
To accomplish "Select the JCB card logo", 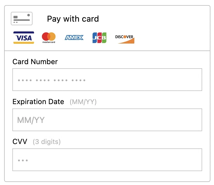I will pyautogui.click(x=99, y=38).
